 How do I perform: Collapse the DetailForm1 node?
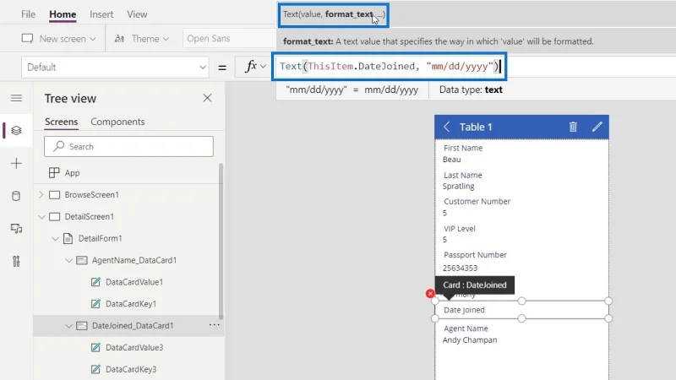tap(55, 238)
